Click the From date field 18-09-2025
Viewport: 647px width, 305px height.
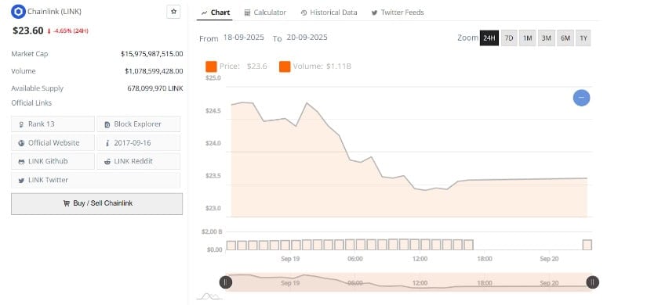(x=243, y=38)
